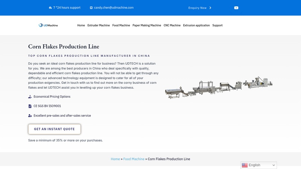Open the YouTube icon link

point(236,8)
